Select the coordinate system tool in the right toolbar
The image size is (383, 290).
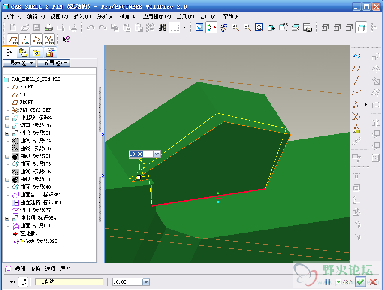click(x=356, y=117)
